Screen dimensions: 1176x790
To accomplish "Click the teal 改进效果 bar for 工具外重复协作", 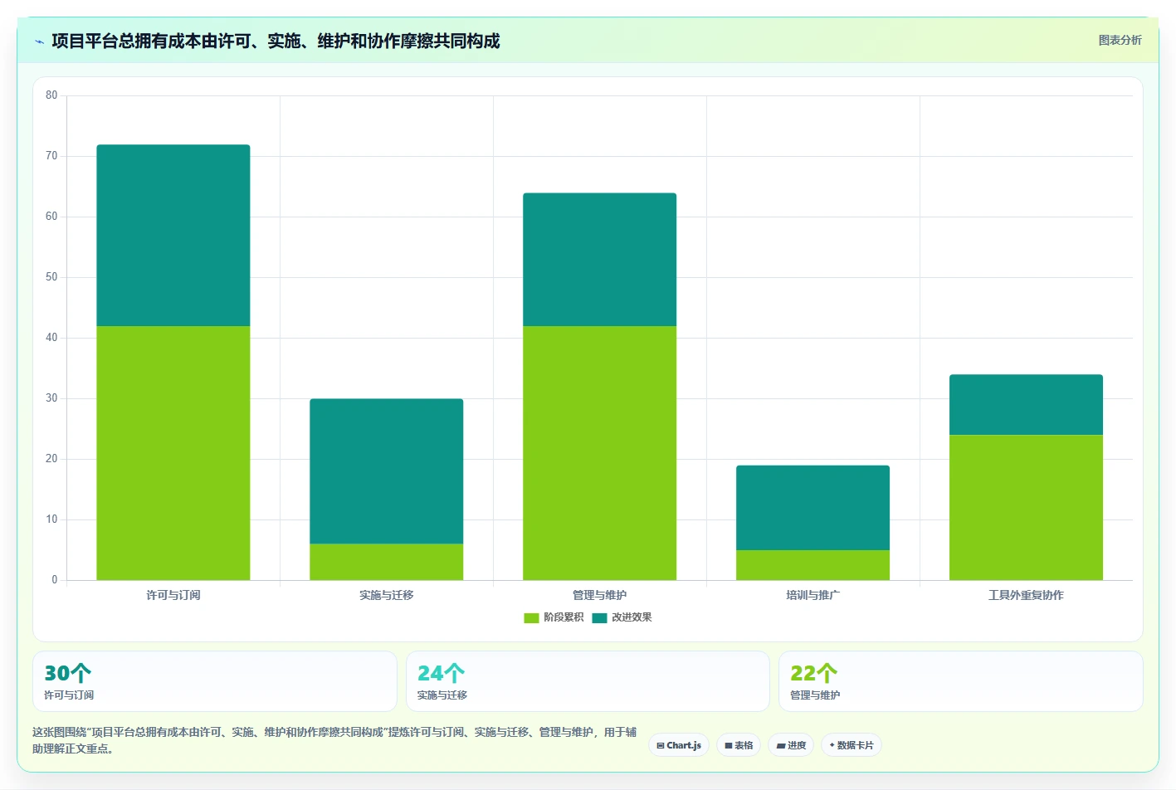I will coord(1027,405).
